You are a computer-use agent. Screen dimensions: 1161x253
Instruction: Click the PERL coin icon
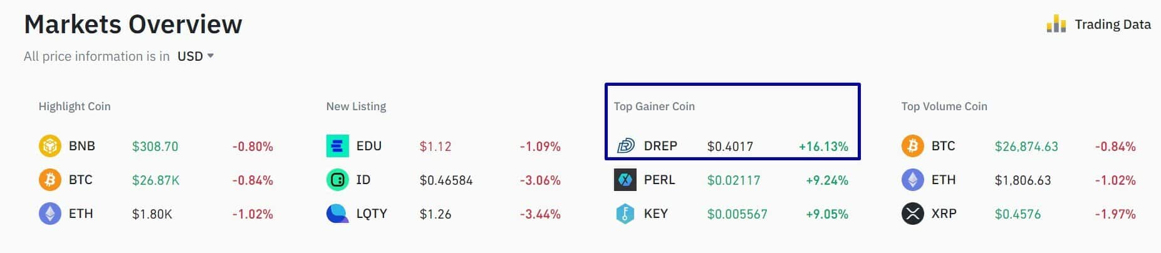click(x=625, y=180)
